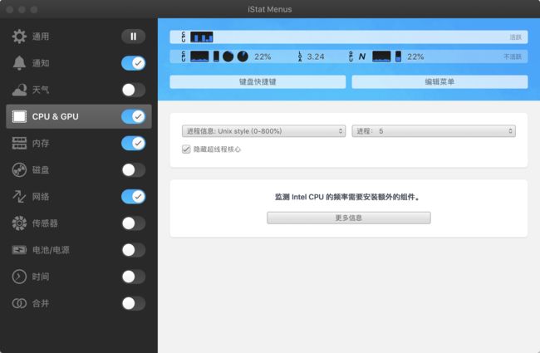Viewport: 540px width, 353px height.
Task: Click the 22% GPU usage text item
Action: pos(415,56)
